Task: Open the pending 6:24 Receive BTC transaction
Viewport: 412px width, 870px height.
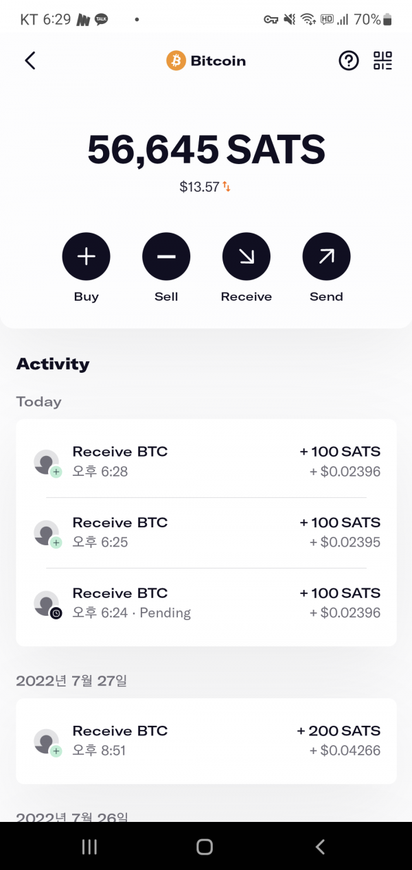Action: pos(206,603)
